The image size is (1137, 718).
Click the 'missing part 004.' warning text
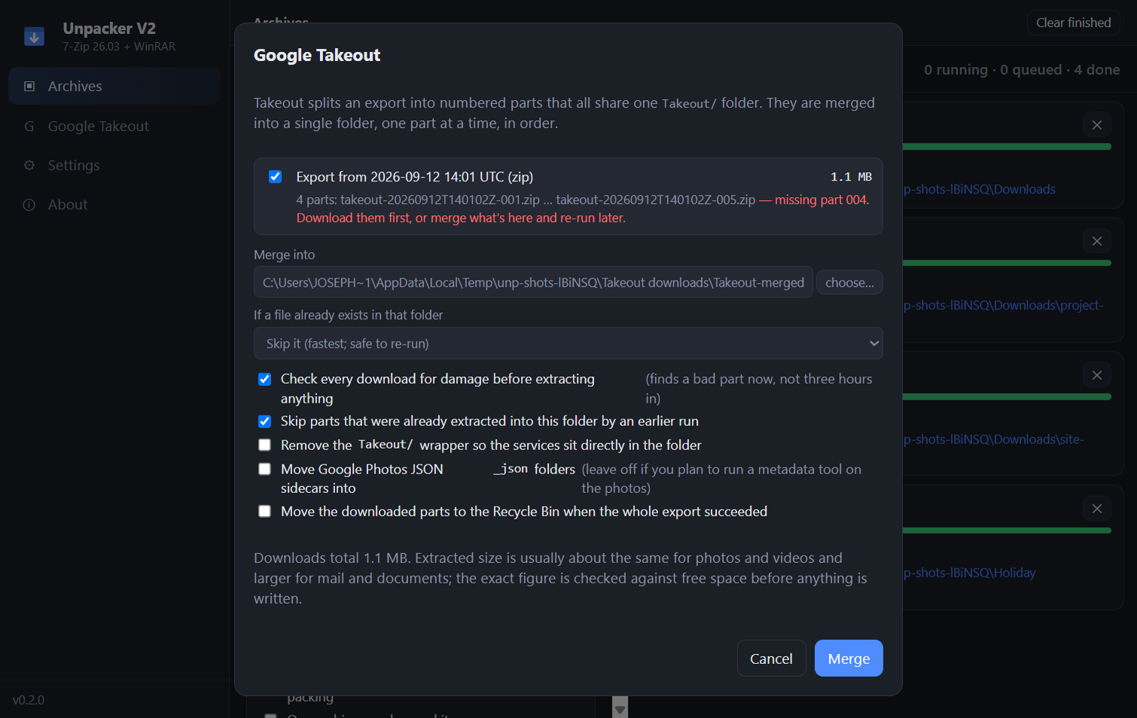(822, 199)
